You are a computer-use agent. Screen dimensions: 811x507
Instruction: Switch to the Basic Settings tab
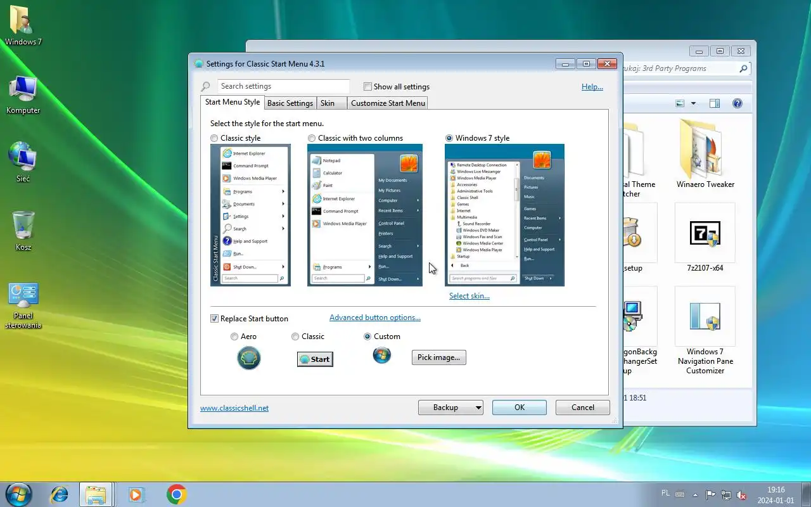(x=290, y=103)
